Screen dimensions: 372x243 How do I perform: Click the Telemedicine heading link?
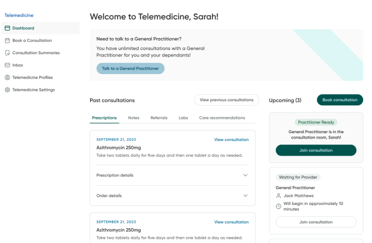(19, 15)
